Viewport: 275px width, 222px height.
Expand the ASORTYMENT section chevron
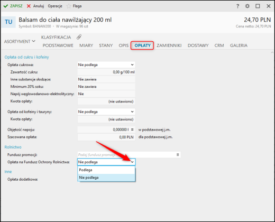[34, 41]
